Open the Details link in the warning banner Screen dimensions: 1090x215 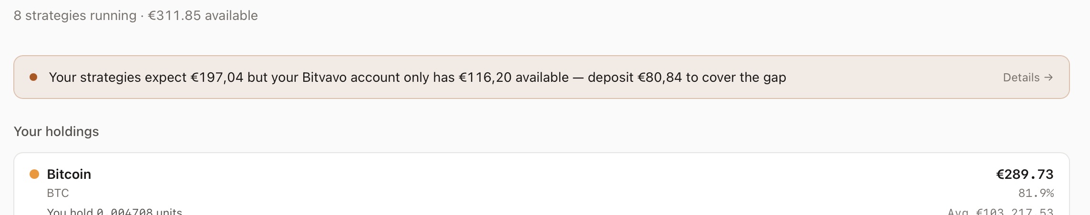pyautogui.click(x=1021, y=78)
